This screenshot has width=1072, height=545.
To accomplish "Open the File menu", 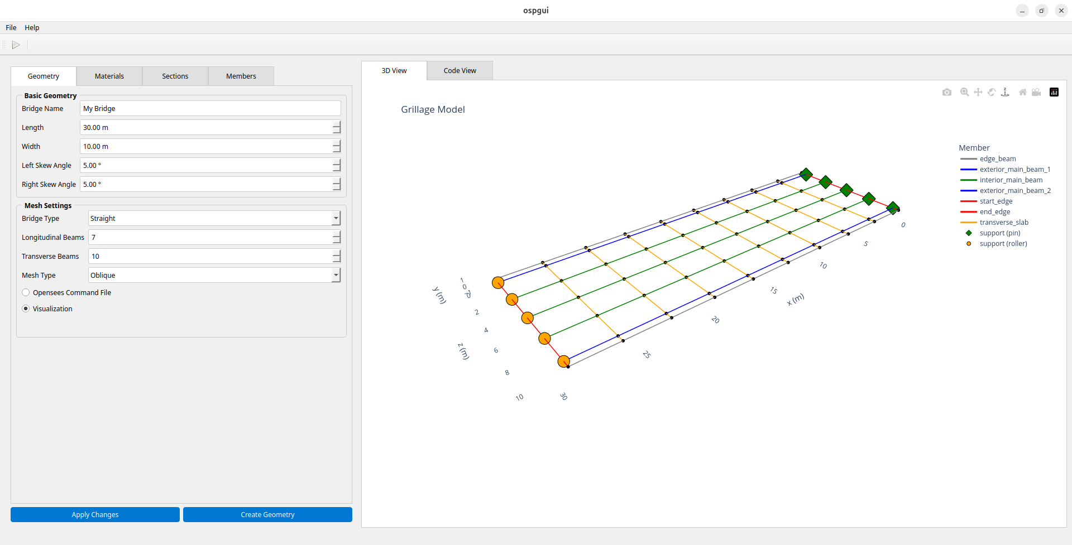I will pyautogui.click(x=11, y=28).
